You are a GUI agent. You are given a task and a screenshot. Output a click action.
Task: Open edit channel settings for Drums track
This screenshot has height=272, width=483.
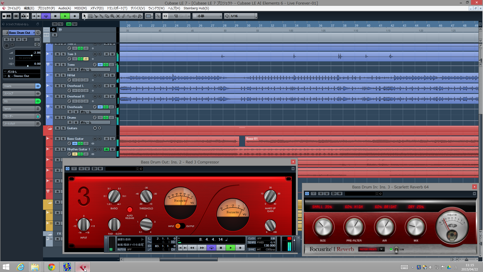click(95, 118)
